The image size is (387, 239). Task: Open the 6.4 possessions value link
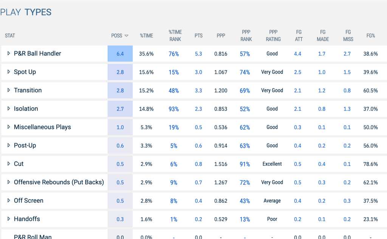[120, 54]
